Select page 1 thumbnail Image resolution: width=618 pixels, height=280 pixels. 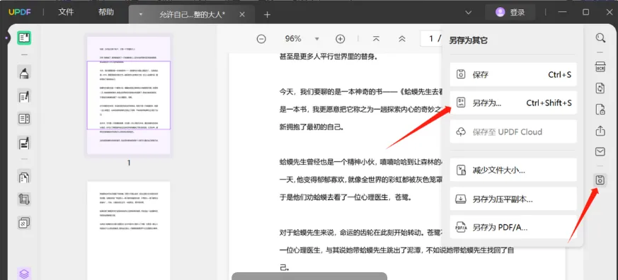[x=129, y=95]
